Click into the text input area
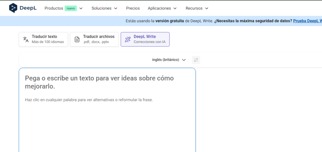 pos(107,125)
